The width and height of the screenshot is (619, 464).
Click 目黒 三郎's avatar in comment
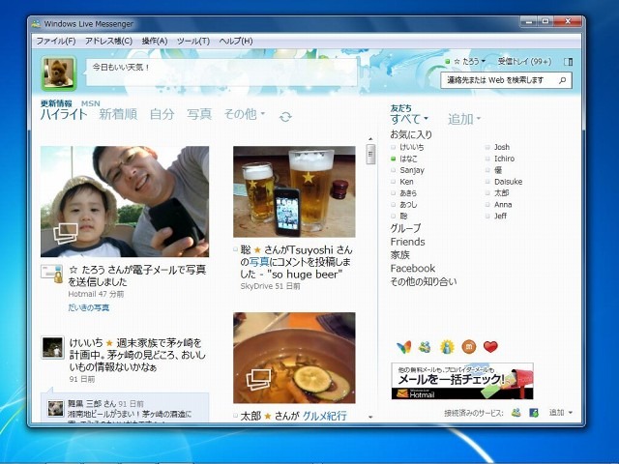pyautogui.click(x=56, y=408)
